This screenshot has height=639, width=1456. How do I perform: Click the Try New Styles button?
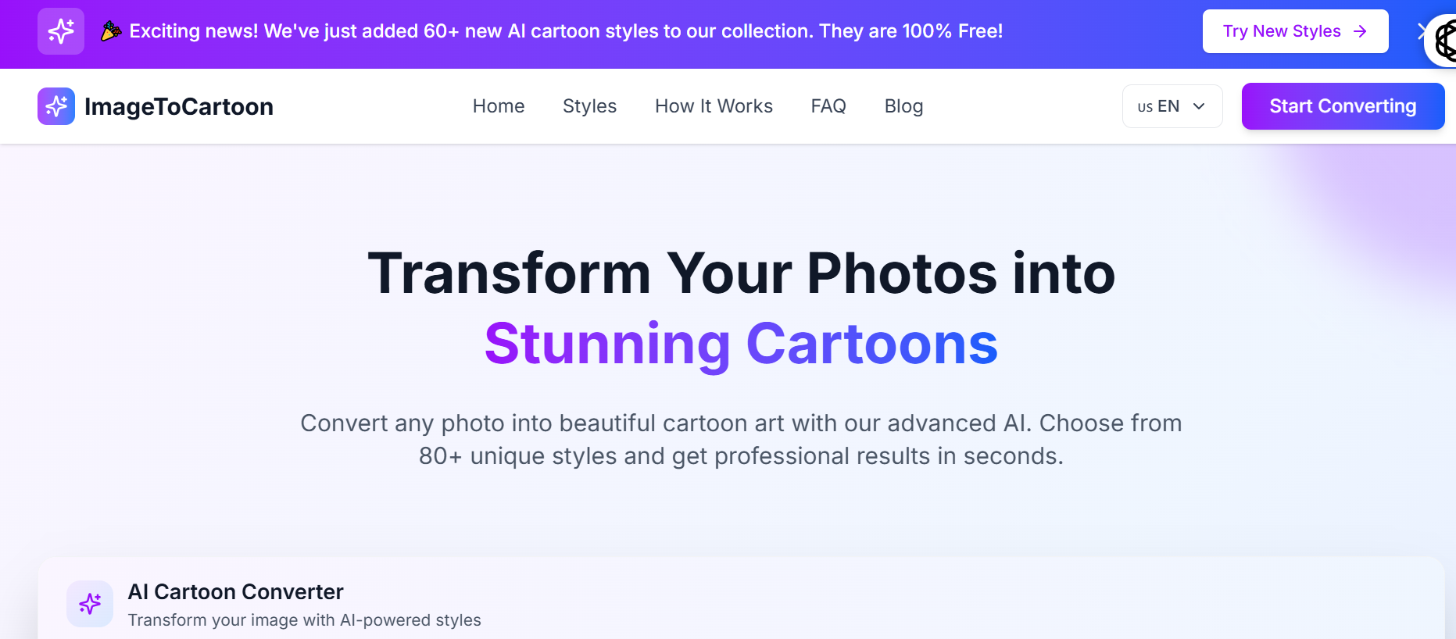point(1295,31)
